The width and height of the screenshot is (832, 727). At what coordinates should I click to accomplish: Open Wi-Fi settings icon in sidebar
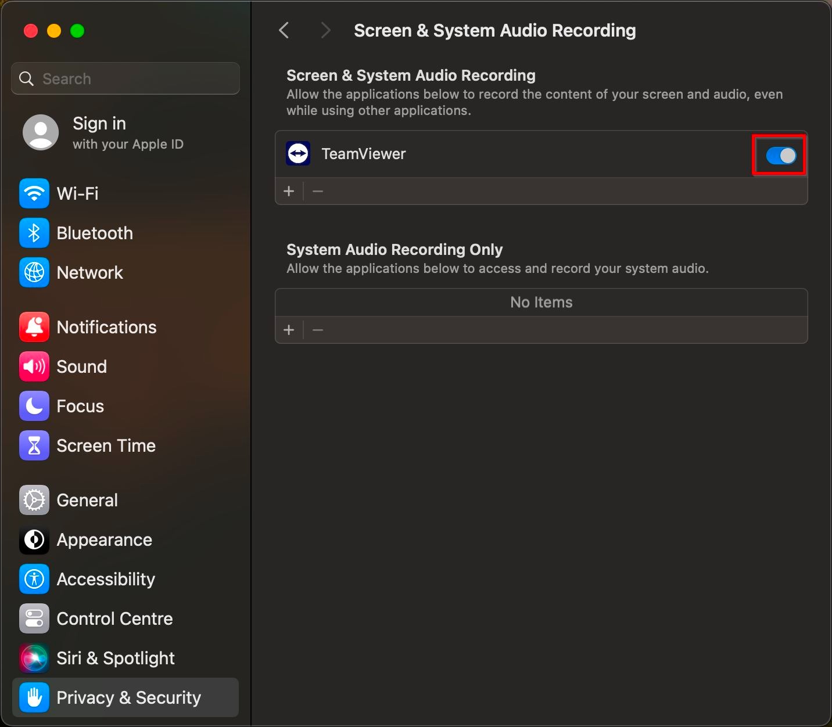click(34, 193)
